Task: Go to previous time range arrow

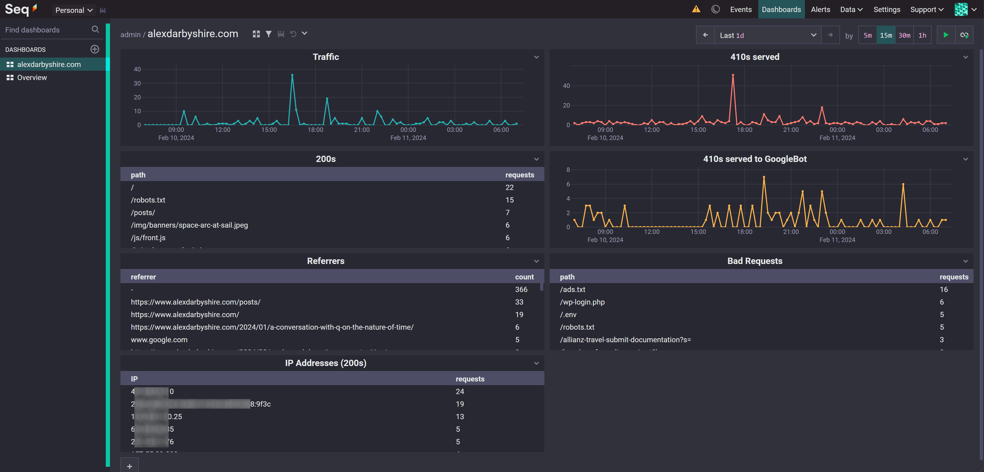Action: [x=705, y=35]
